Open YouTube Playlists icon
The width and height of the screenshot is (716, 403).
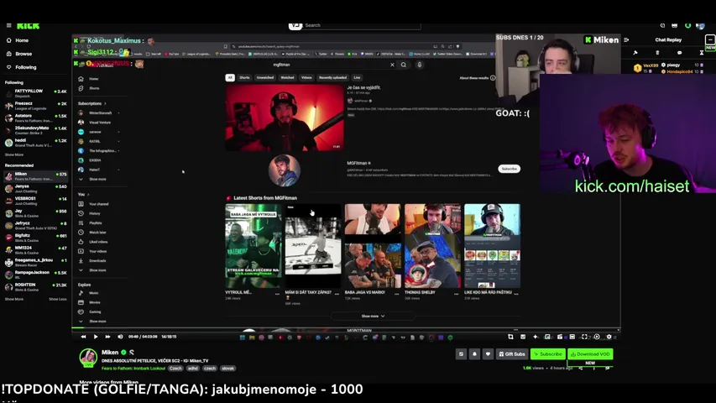point(81,223)
